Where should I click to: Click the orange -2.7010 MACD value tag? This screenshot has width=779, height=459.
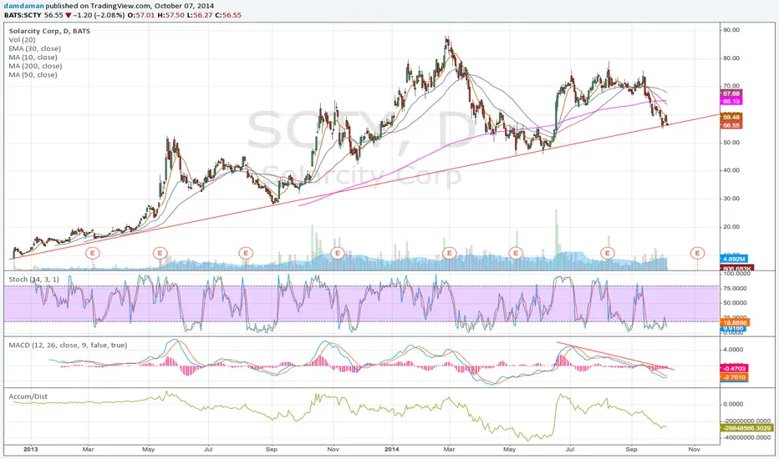tap(733, 377)
